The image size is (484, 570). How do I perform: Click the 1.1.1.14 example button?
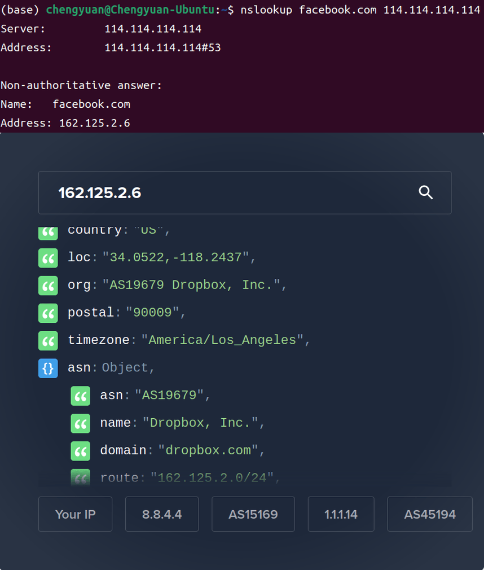[x=341, y=514]
